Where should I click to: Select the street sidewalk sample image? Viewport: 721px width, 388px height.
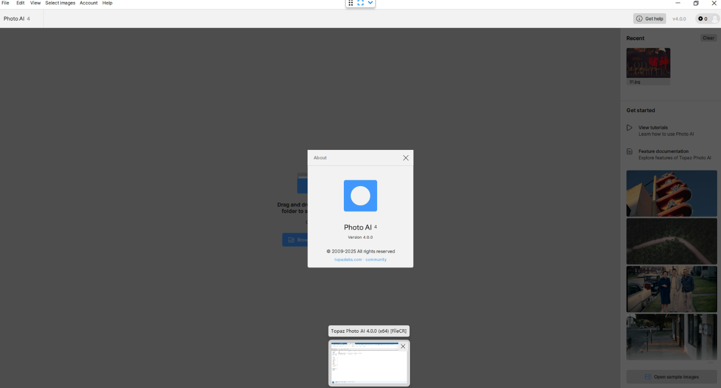[x=671, y=337]
